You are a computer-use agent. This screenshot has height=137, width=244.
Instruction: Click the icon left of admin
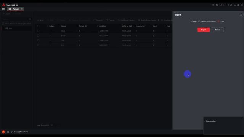tap(217, 5)
